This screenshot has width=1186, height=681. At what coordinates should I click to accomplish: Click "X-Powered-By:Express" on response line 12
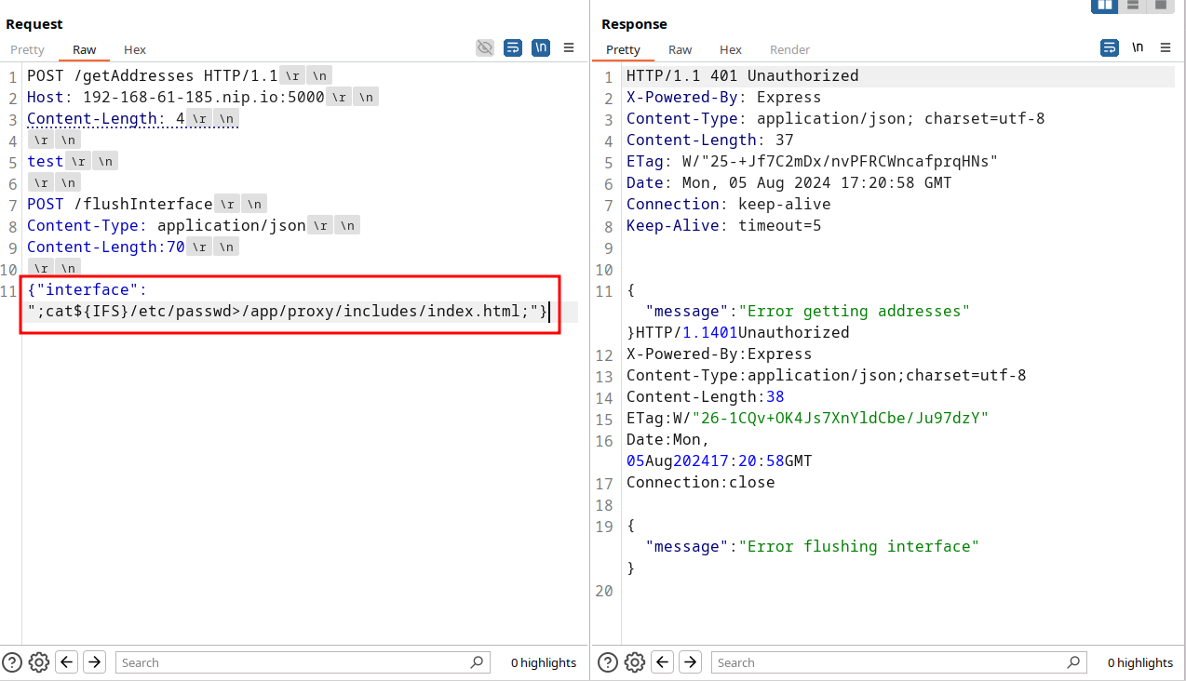tap(720, 354)
